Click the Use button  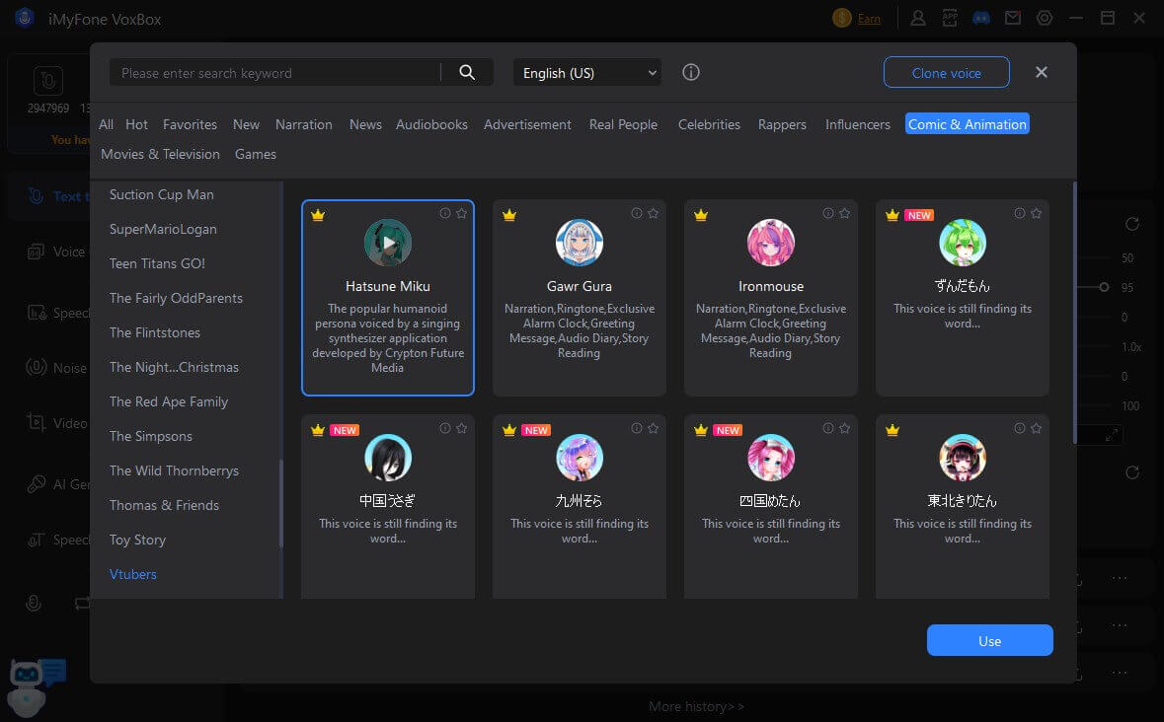[989, 640]
